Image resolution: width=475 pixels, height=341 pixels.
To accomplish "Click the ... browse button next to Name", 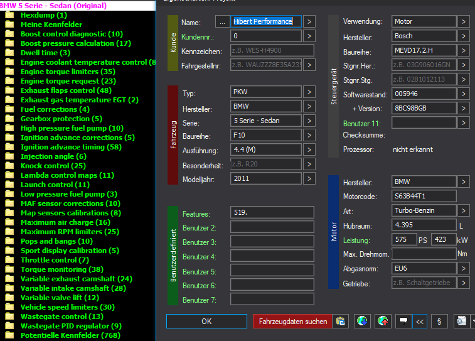I will pyautogui.click(x=222, y=21).
